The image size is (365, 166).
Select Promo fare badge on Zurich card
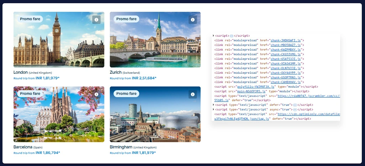point(126,19)
